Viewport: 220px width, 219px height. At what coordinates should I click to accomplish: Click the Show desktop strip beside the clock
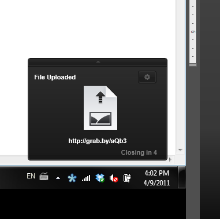tap(181, 177)
